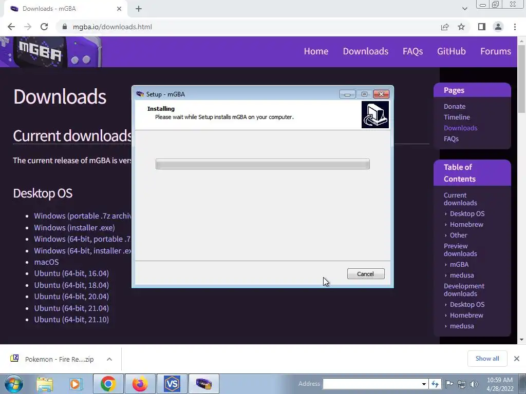The image size is (526, 394).
Task: Open Downloads in the top navigation
Action: [x=366, y=51]
